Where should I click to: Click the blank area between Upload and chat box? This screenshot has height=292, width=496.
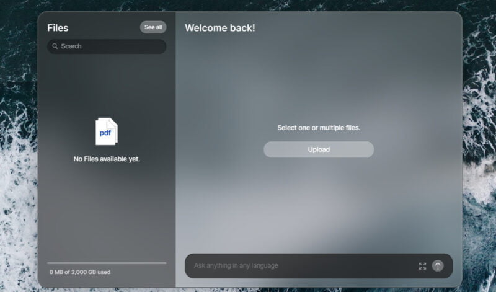[x=319, y=205]
